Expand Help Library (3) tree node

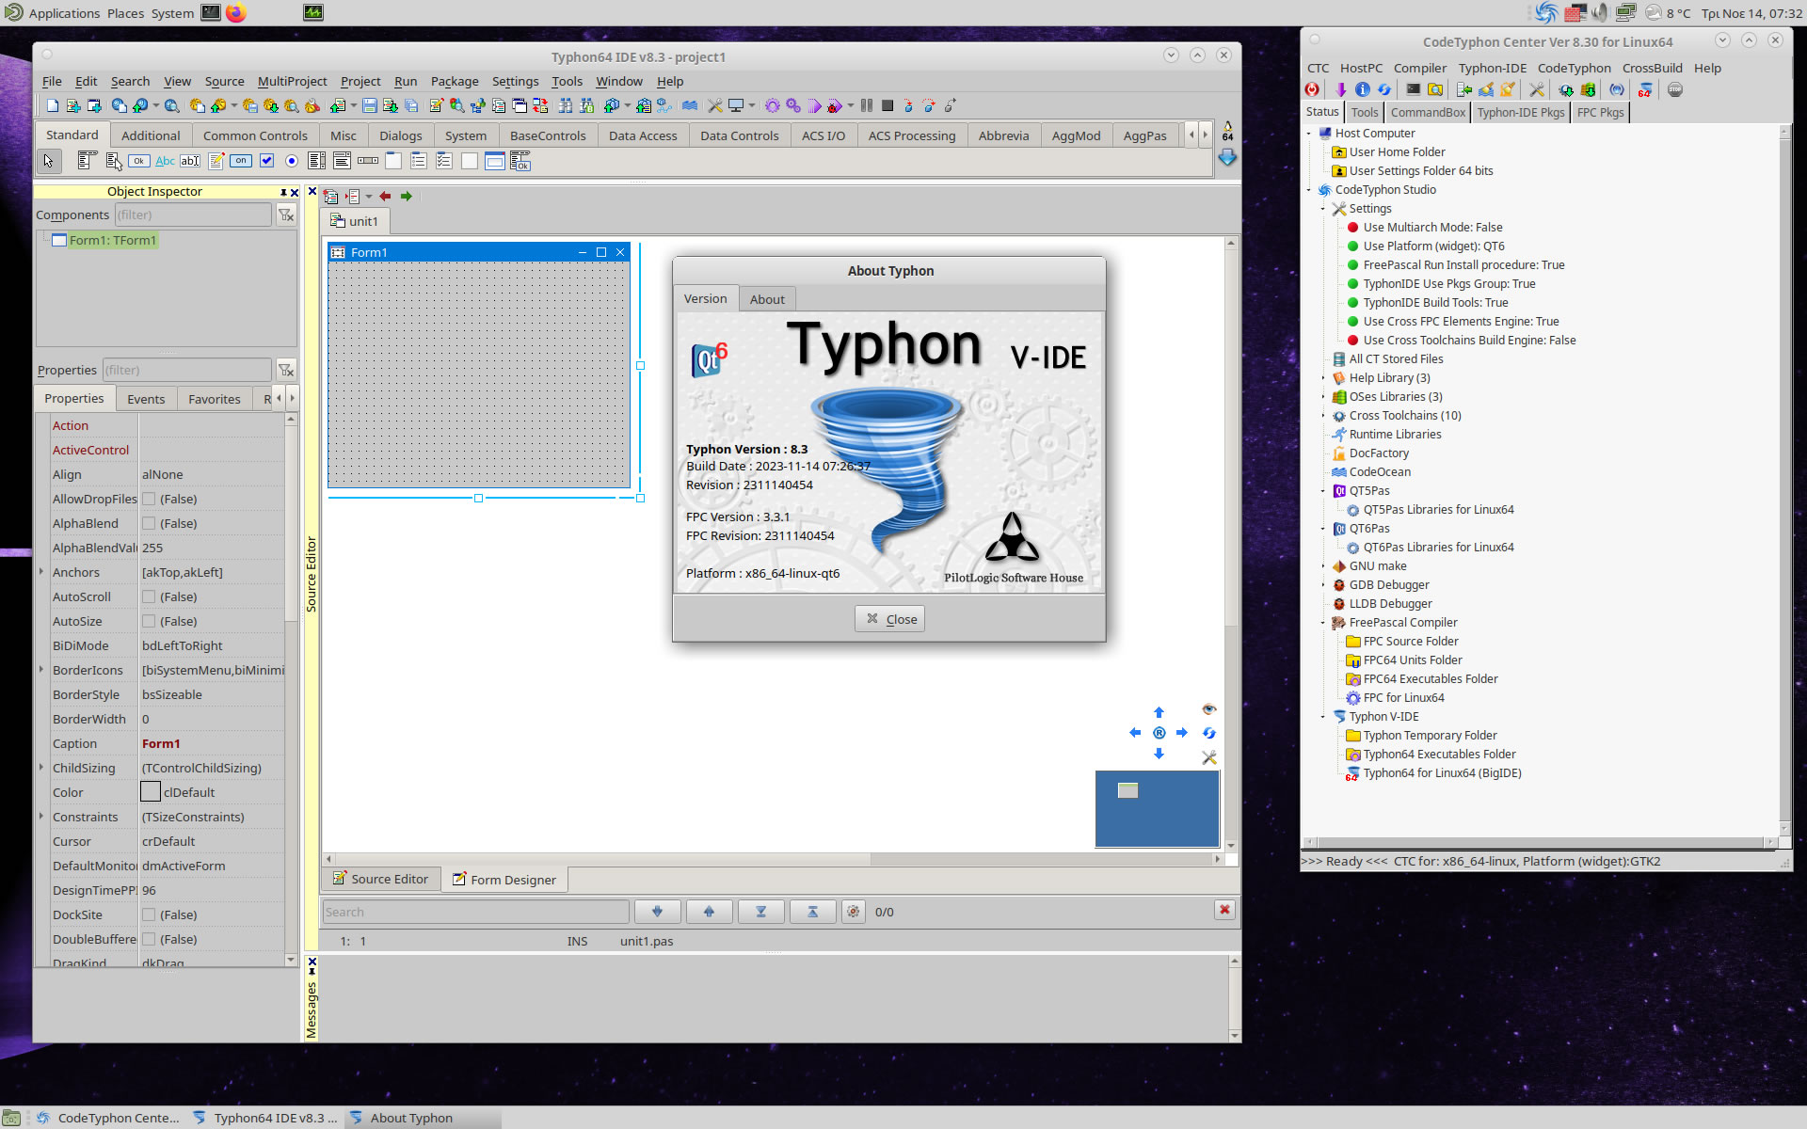[x=1322, y=377]
